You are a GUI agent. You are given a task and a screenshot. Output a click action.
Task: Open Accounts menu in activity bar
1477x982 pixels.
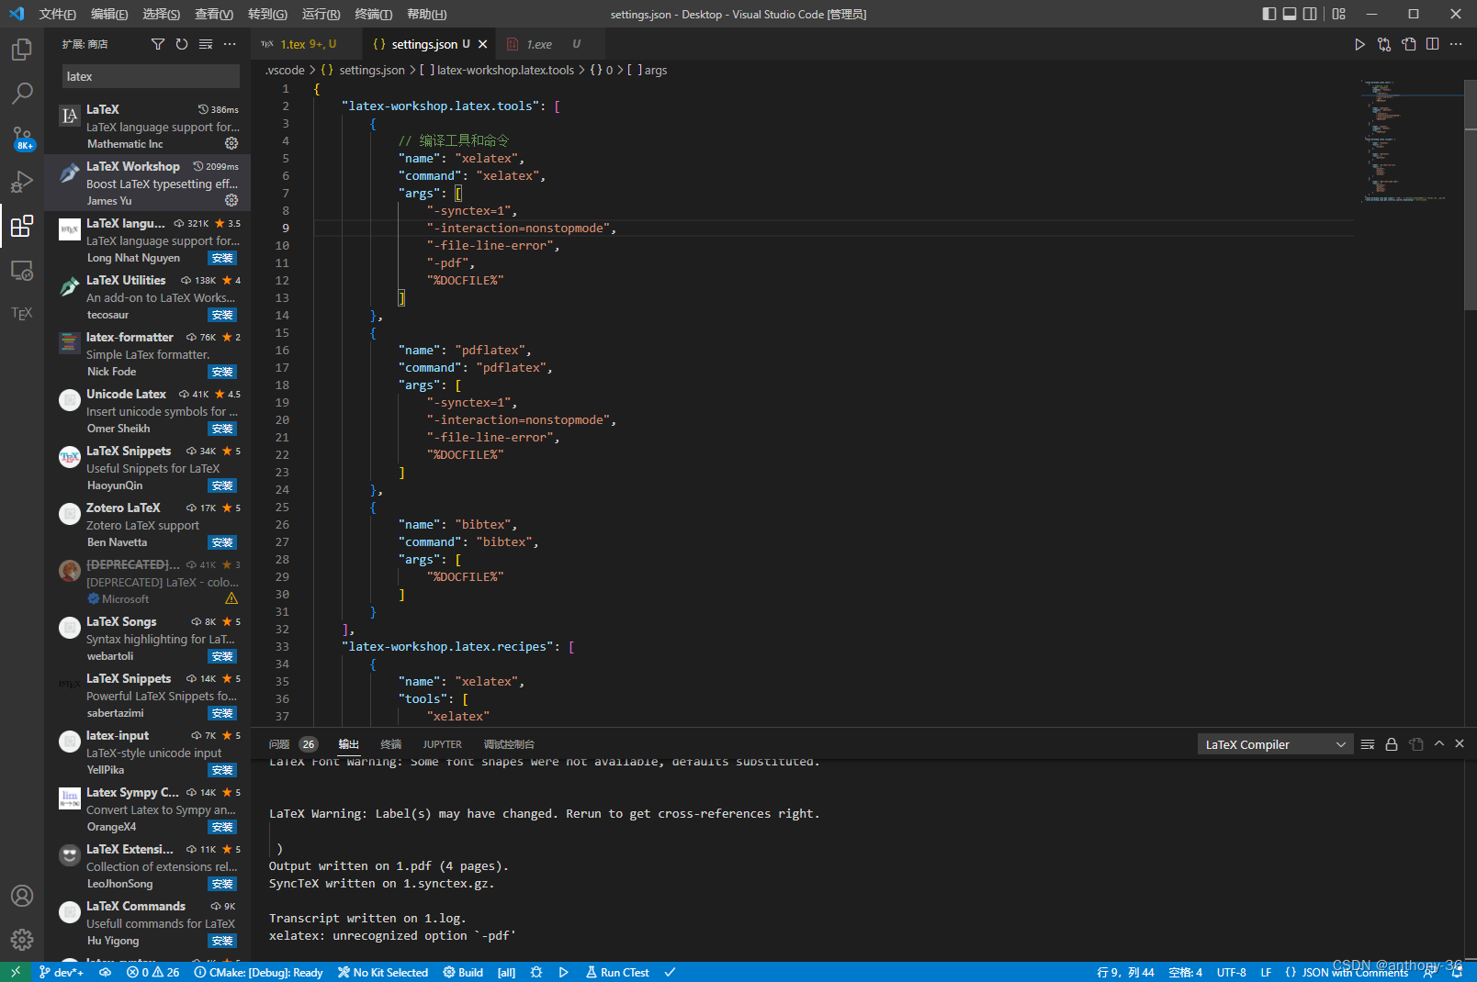[x=22, y=896]
